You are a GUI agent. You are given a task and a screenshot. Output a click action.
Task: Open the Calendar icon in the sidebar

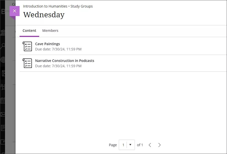3,100
